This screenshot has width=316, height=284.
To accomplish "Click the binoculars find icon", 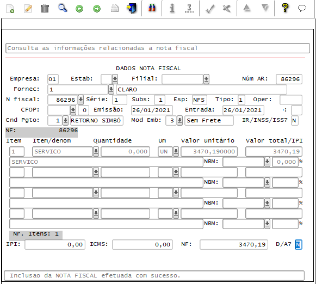I will (x=152, y=8).
